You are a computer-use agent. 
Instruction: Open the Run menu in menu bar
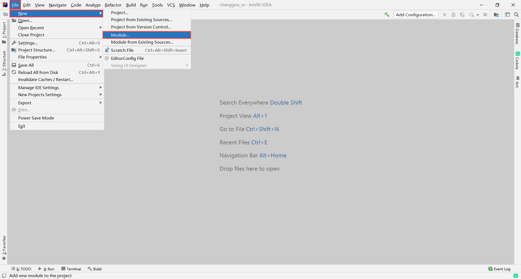pos(144,5)
